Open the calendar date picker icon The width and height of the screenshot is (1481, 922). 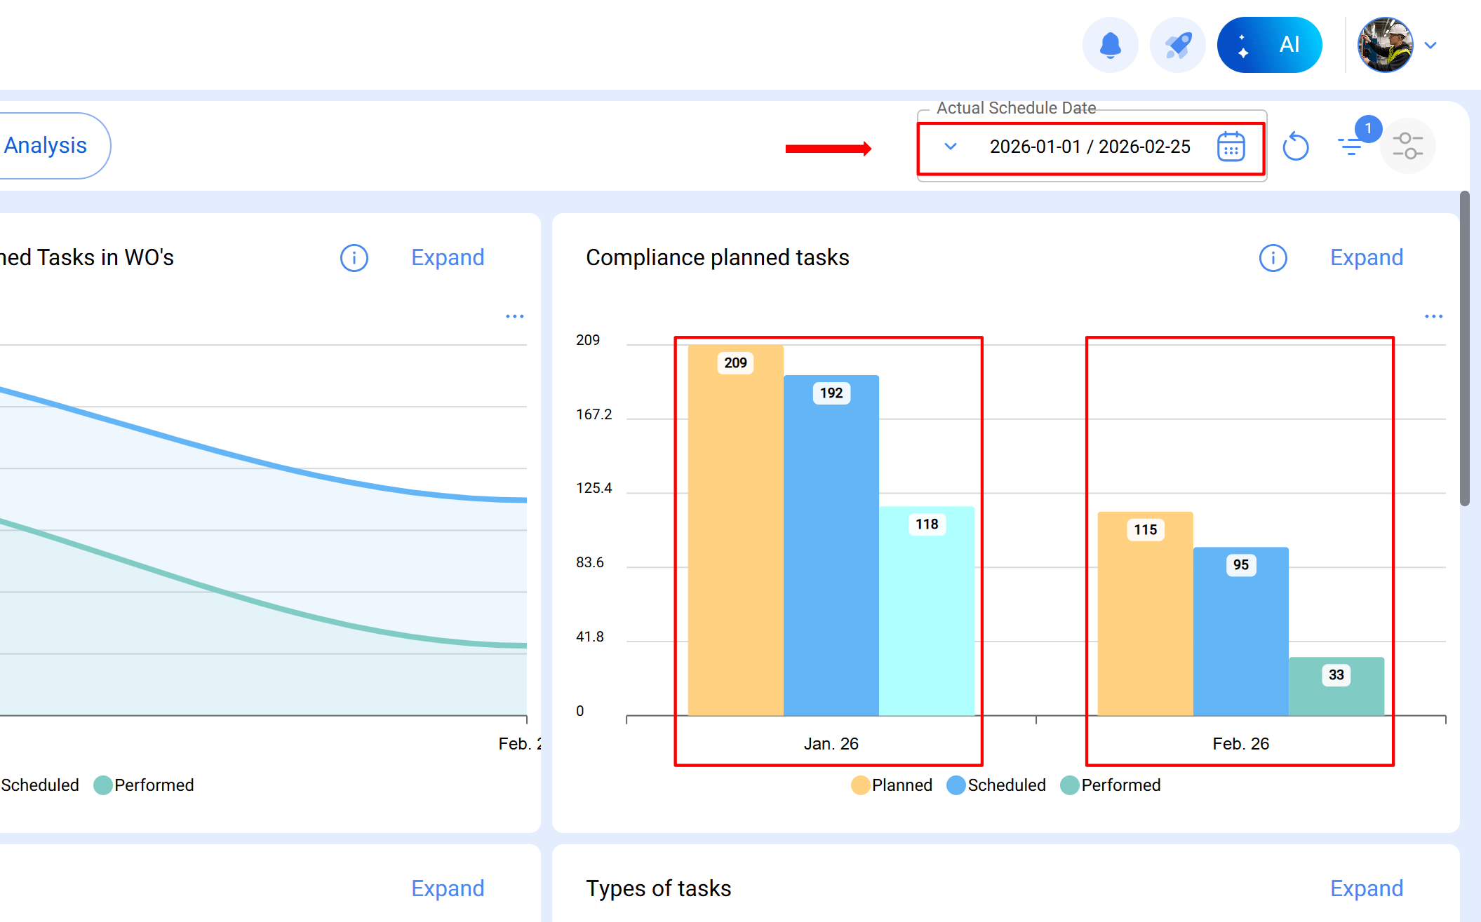click(1231, 147)
